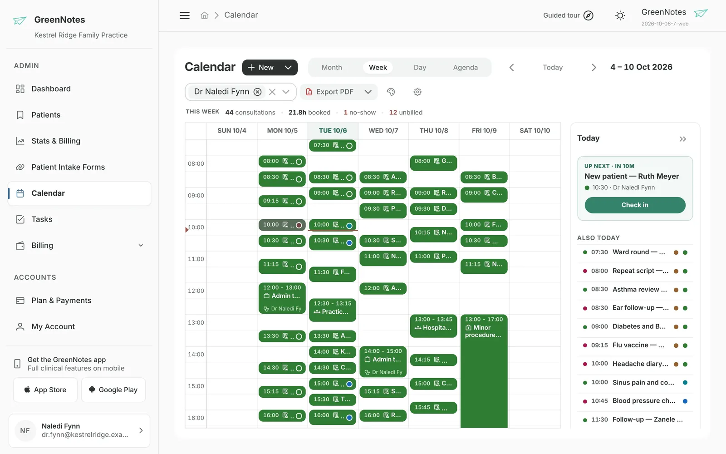Viewport: 726px width, 454px height.
Task: Start the Guided tour compass icon
Action: pyautogui.click(x=589, y=15)
